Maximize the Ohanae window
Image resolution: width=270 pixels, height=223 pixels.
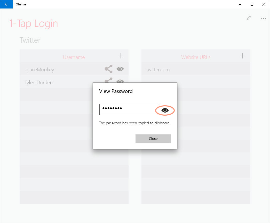point(252,4)
